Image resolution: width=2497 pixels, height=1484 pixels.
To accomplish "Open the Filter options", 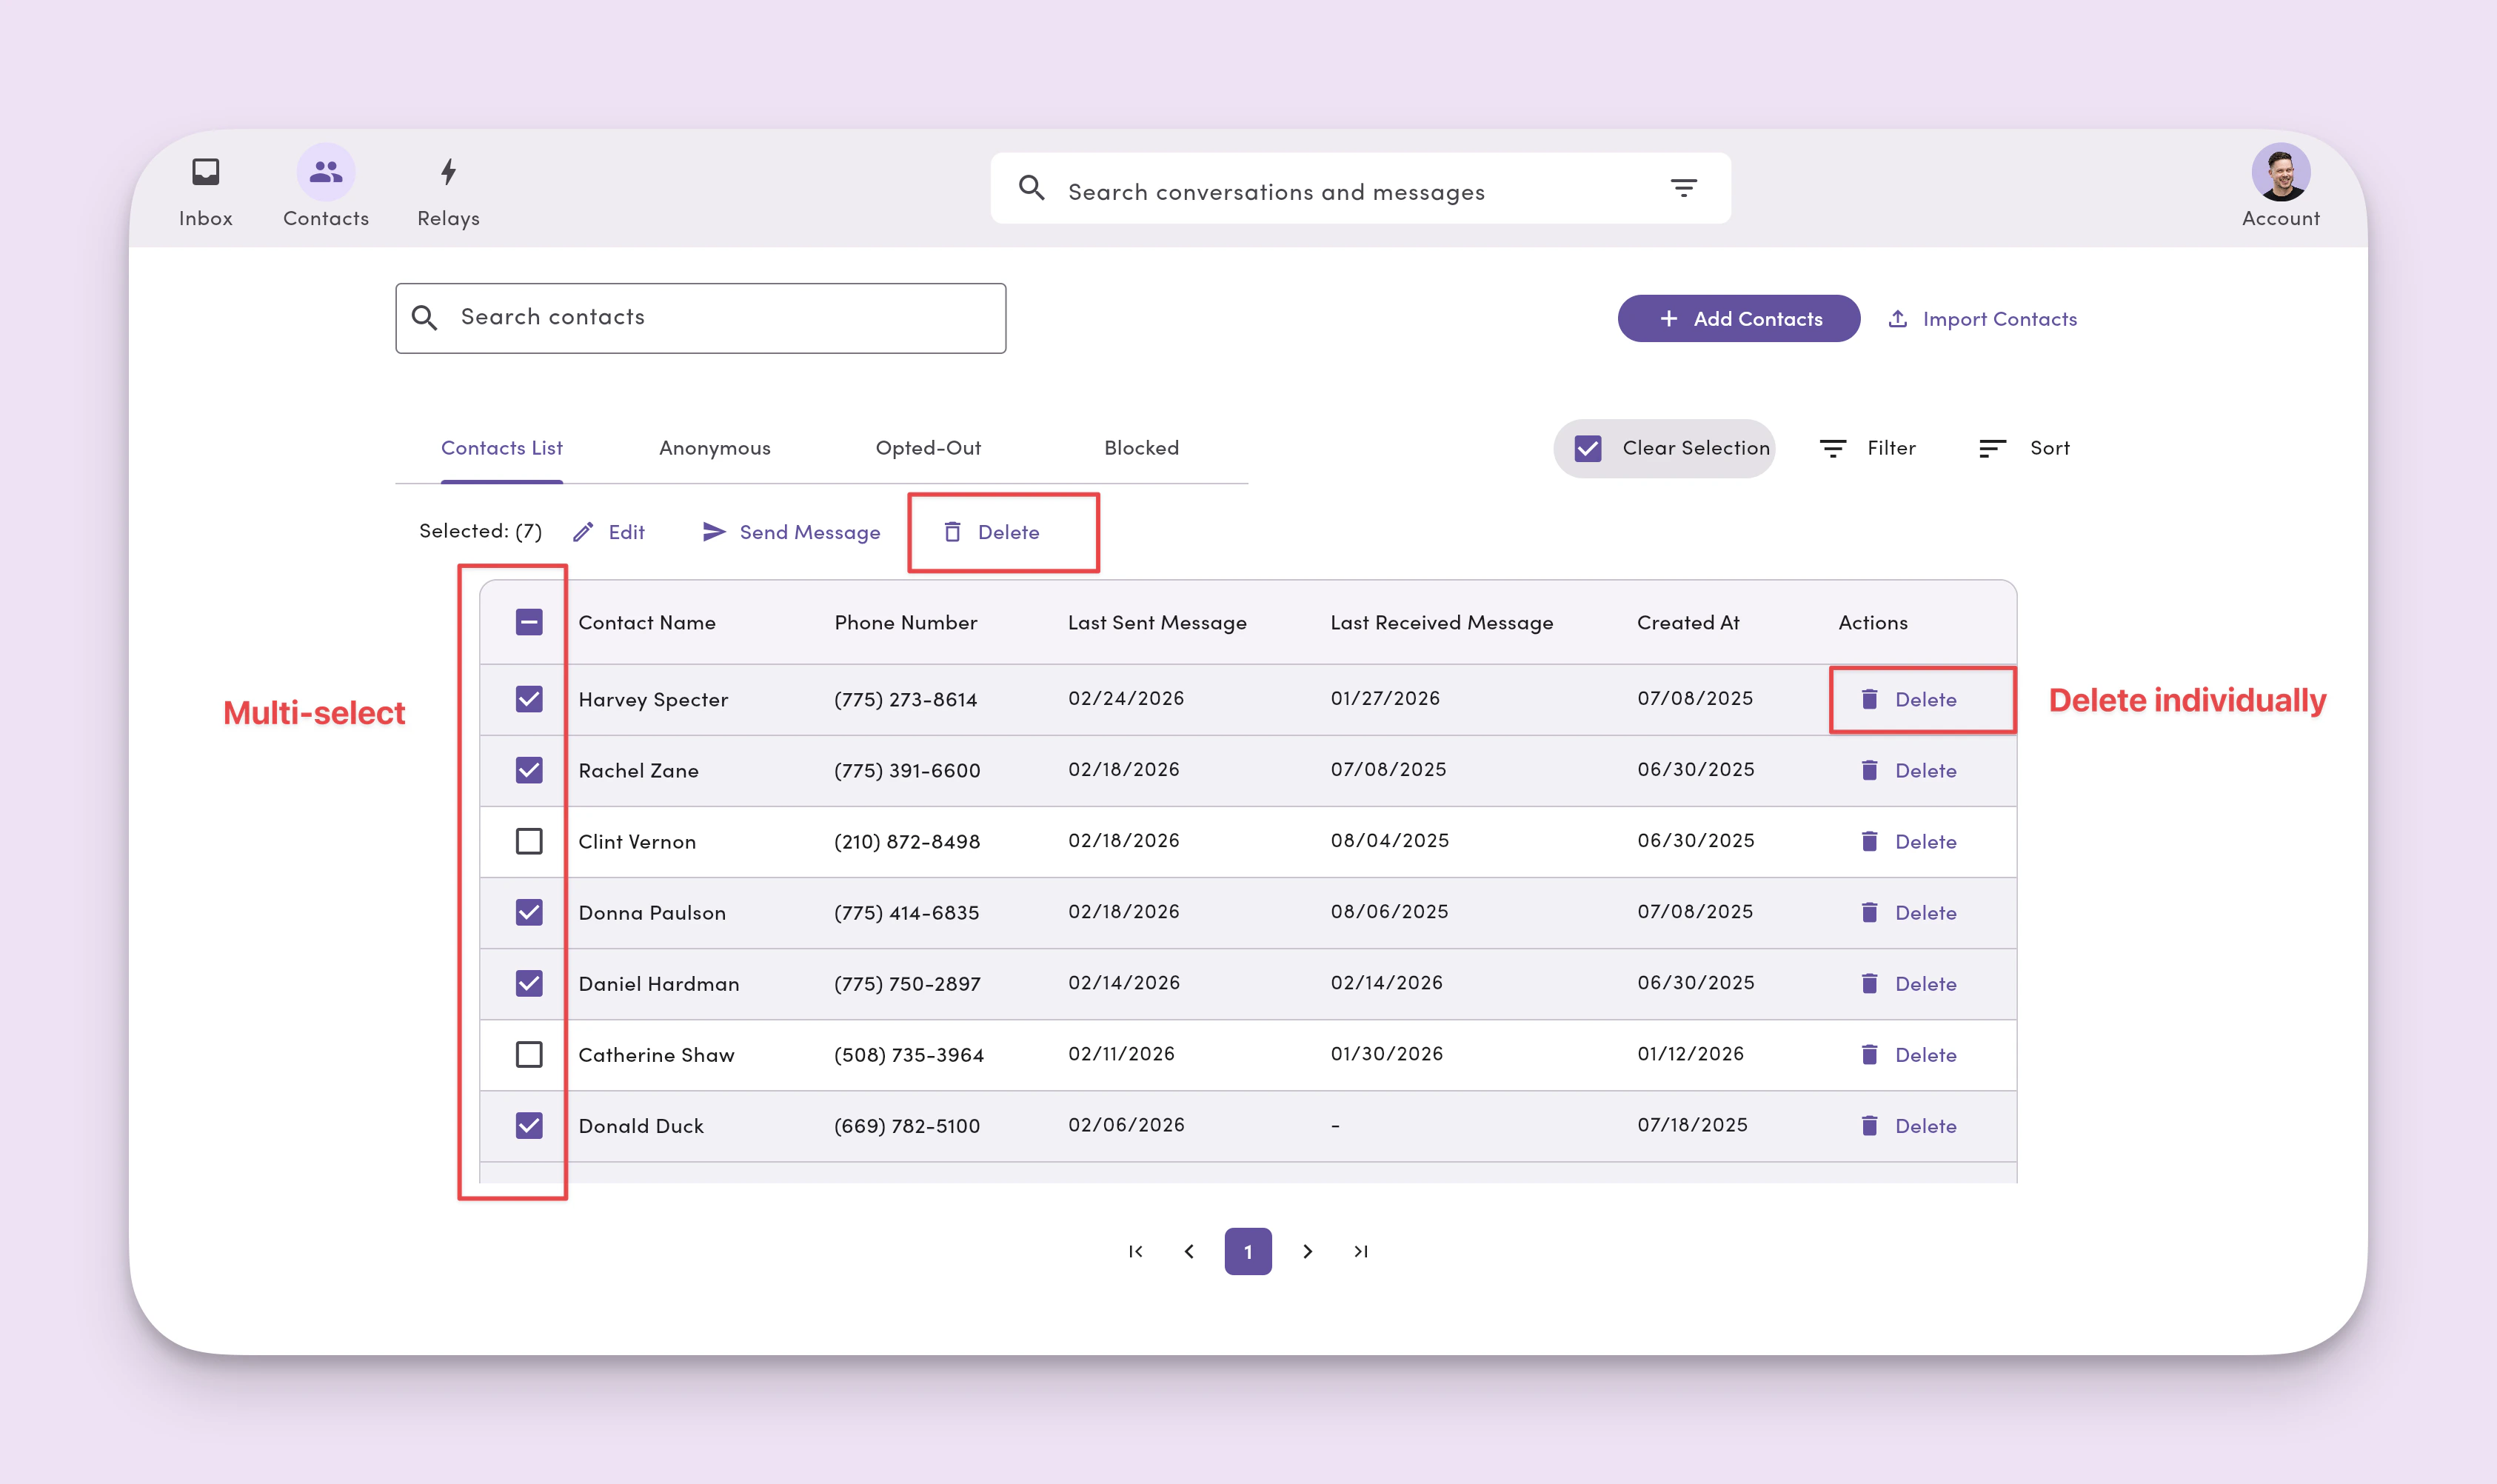I will 1866,448.
